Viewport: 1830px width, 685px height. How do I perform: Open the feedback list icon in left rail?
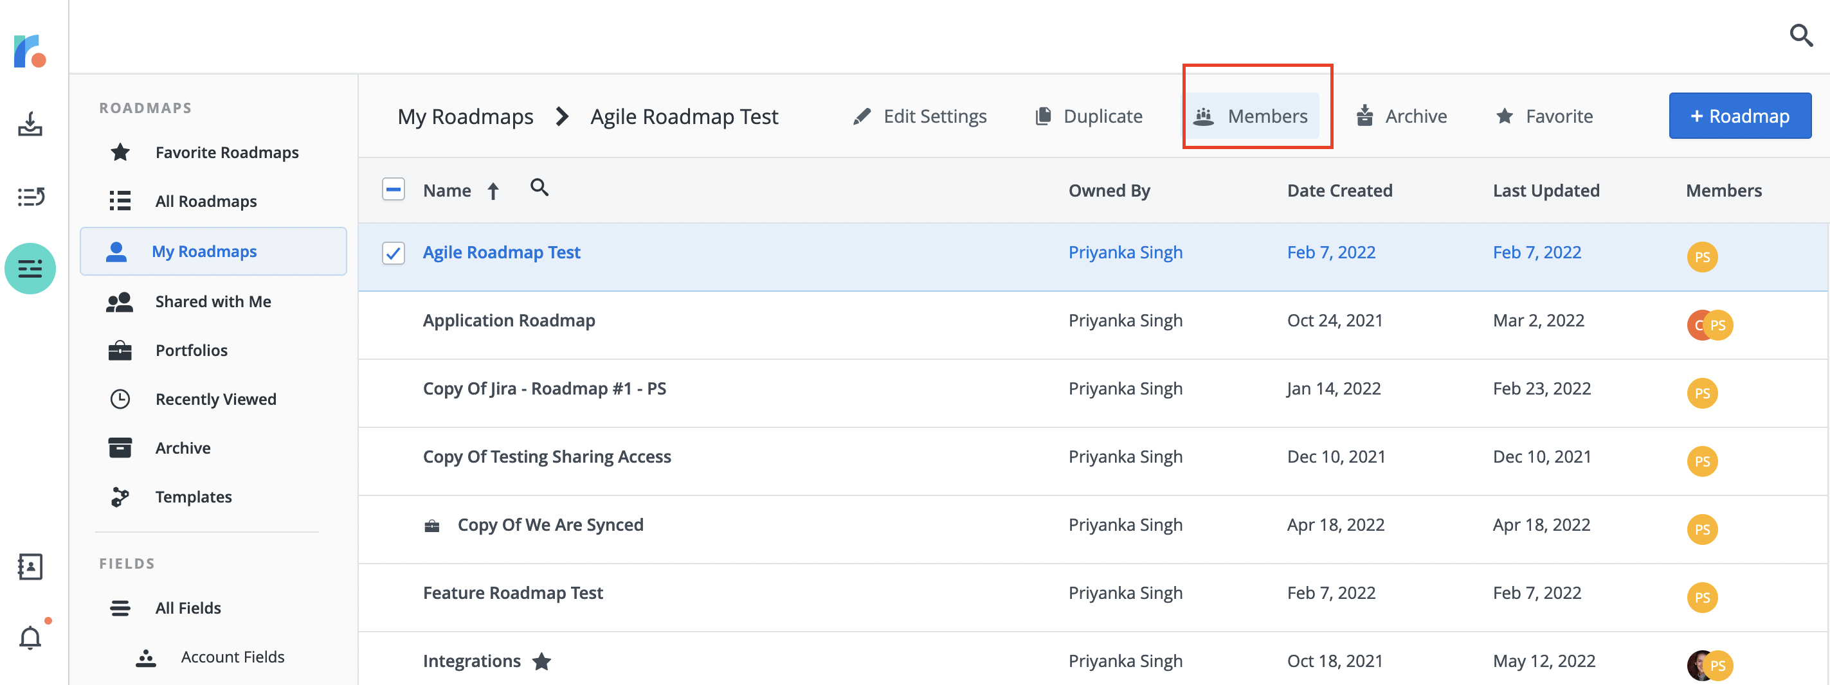(x=31, y=197)
